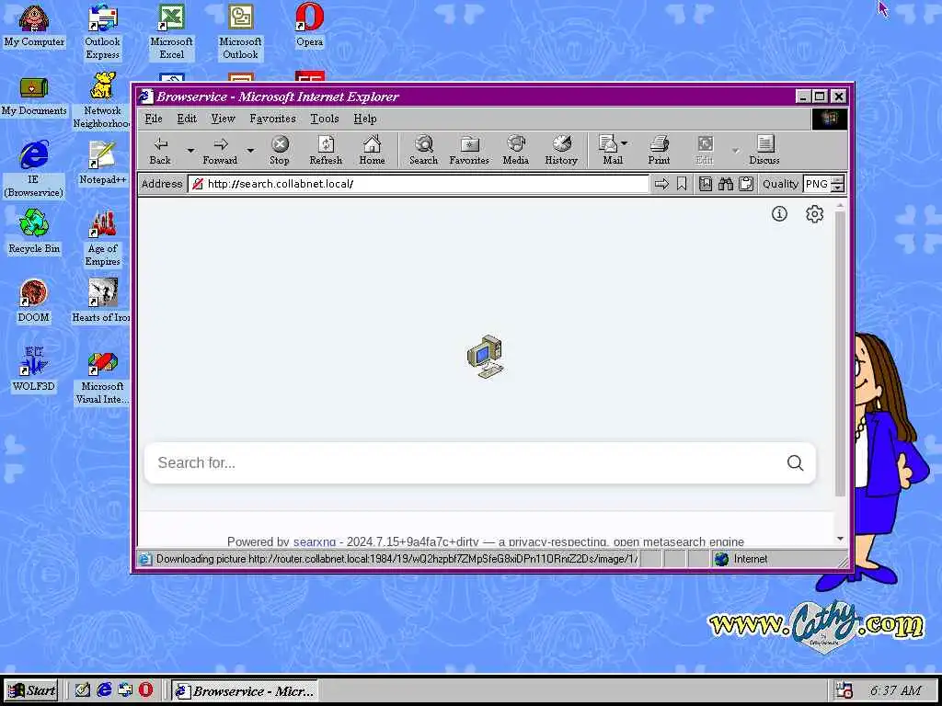
Task: Open the File menu
Action: 154,119
